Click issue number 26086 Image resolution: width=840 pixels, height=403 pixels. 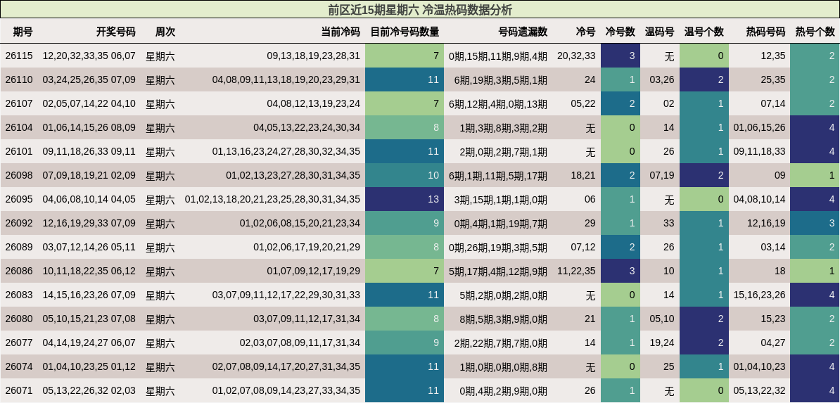19,271
